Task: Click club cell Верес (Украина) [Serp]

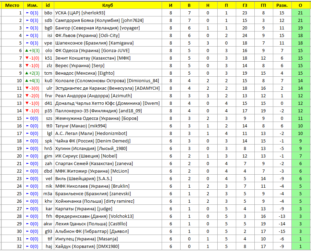Action: click(x=108, y=65)
